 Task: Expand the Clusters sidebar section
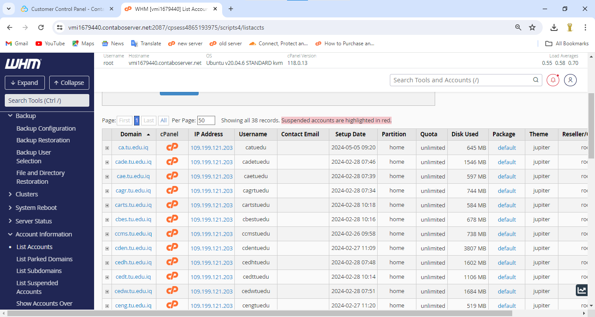[x=27, y=194]
